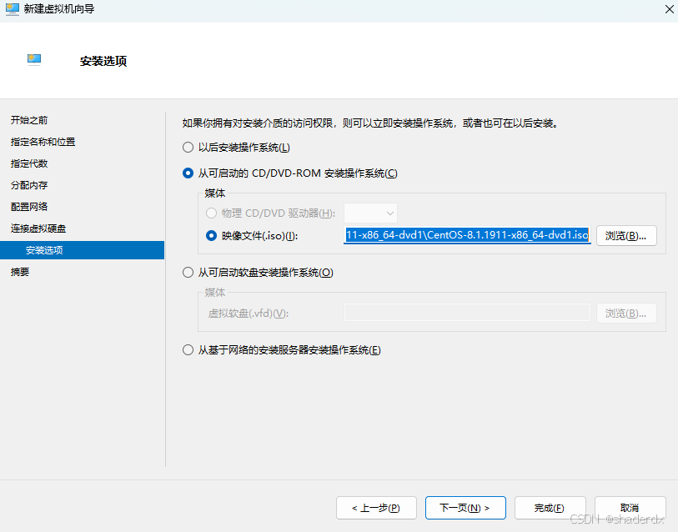Click 完成(F) button
This screenshot has width=678, height=532.
pyautogui.click(x=550, y=508)
